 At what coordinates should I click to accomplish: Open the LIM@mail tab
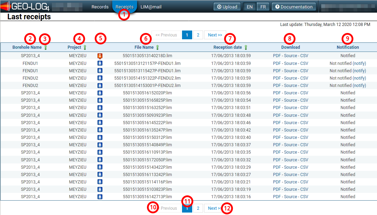148,7
